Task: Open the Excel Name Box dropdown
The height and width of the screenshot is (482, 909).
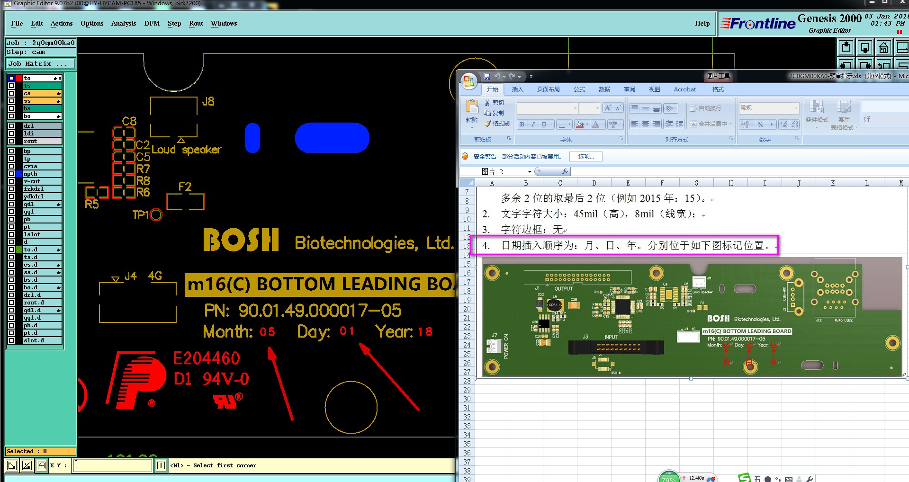Action: coord(530,171)
